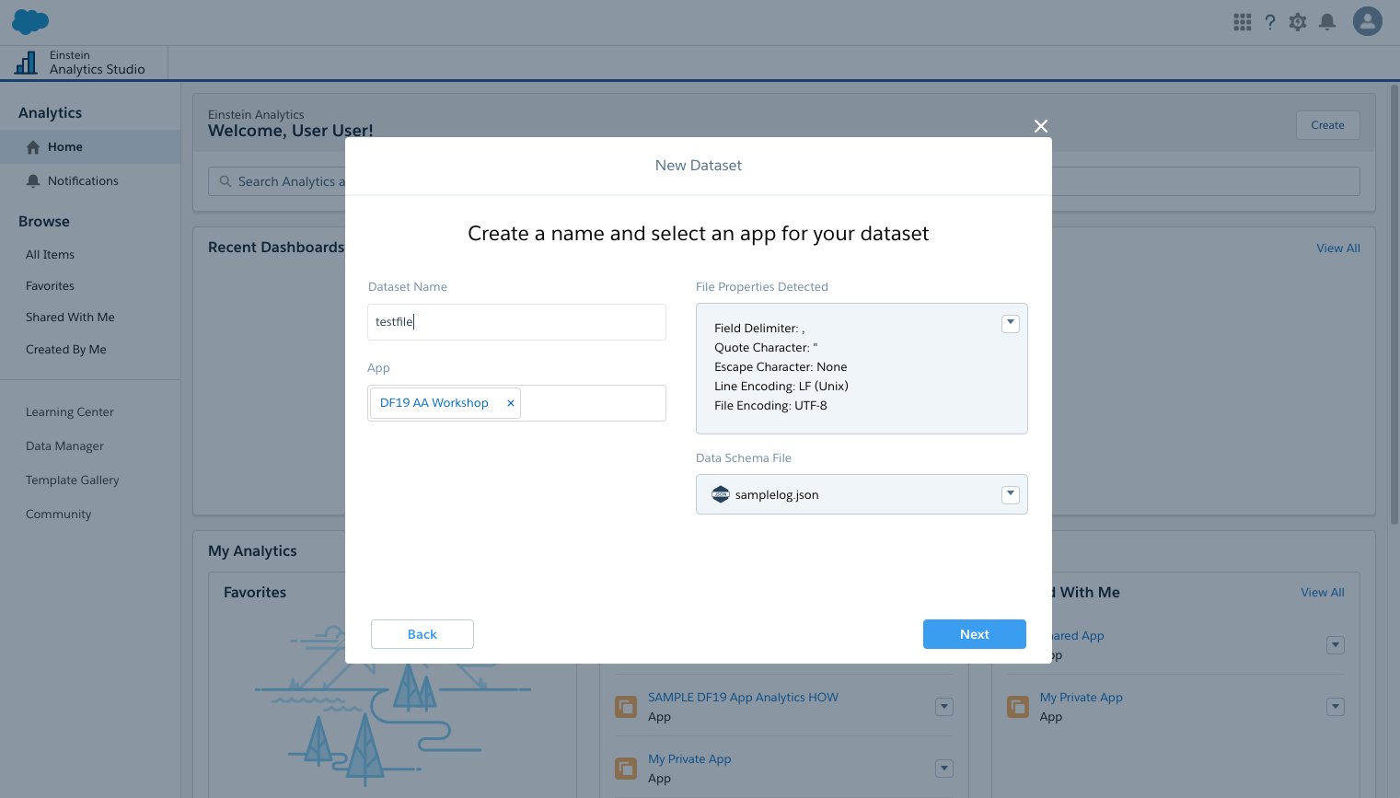Open Shared With Me in sidebar
Screen dimensions: 1400x798
tap(70, 318)
